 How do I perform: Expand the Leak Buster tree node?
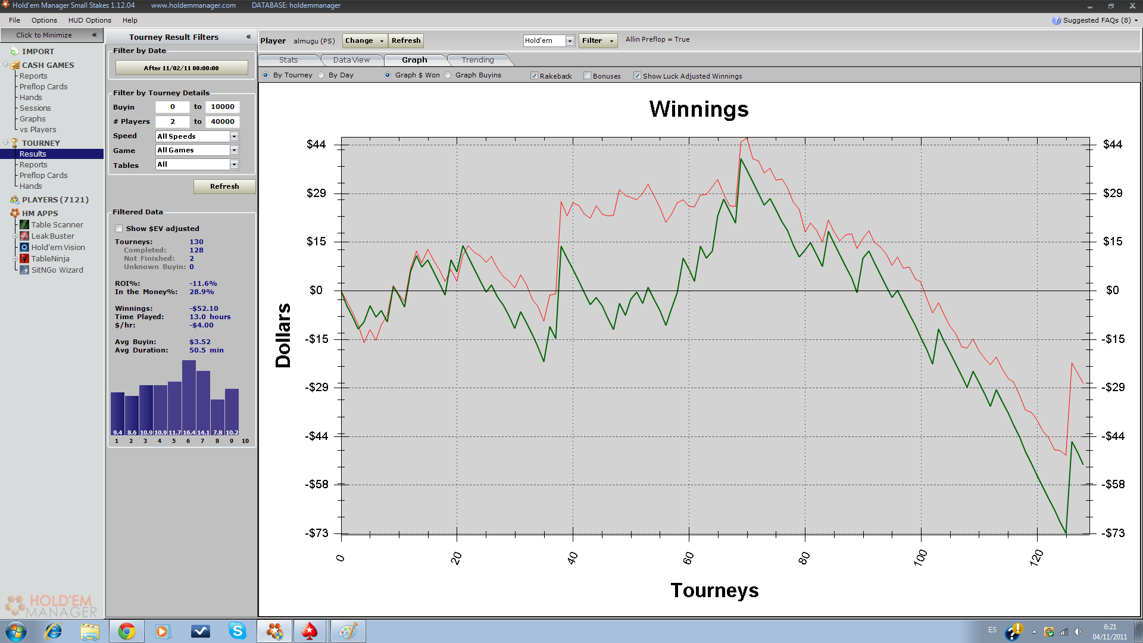pos(15,236)
